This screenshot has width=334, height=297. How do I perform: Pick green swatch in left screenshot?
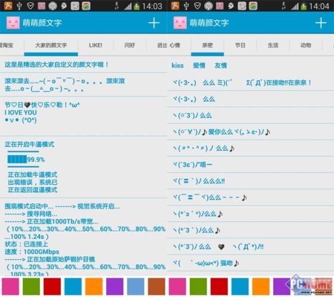31,286
